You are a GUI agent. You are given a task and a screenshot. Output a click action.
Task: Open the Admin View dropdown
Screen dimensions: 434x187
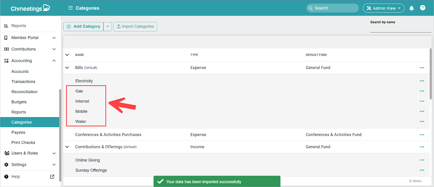pos(384,8)
